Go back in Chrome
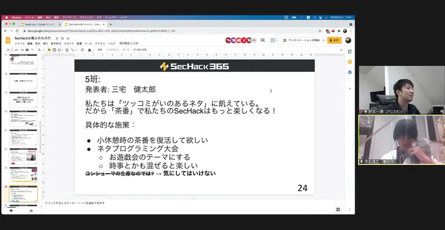 [x=6, y=31]
